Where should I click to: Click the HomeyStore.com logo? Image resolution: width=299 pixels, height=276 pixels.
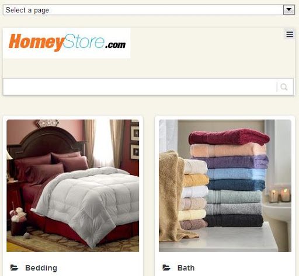(67, 43)
